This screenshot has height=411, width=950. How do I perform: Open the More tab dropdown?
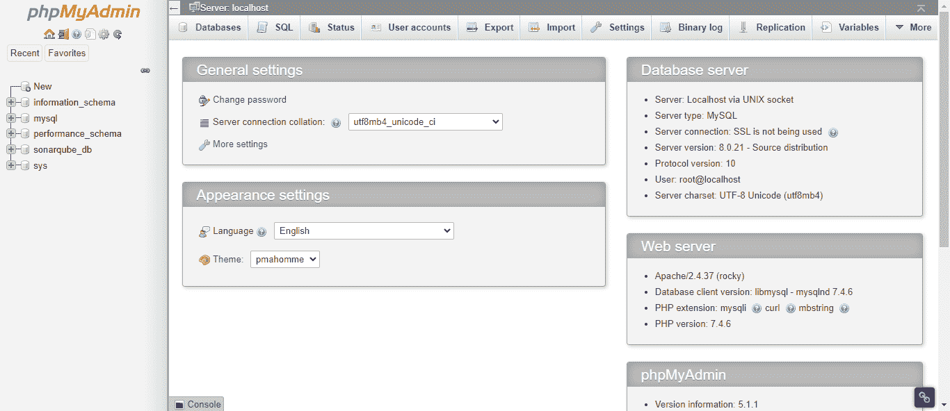click(x=912, y=27)
